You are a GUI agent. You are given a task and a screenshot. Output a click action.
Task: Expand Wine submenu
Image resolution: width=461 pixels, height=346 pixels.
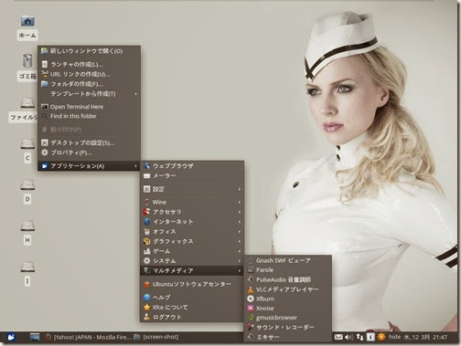click(192, 202)
